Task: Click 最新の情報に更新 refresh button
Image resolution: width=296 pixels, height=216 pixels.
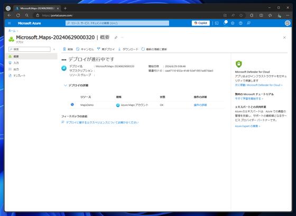Action: tap(154, 49)
